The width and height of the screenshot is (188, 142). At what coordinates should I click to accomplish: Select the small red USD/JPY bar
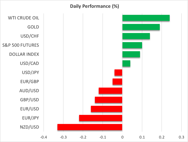click(118, 73)
